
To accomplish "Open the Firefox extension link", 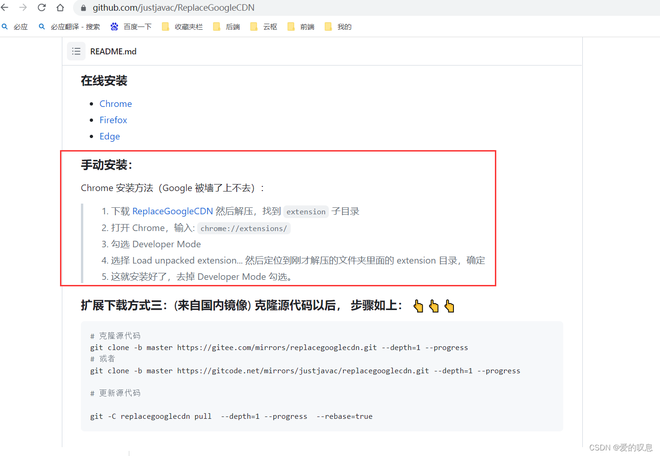I will point(113,120).
